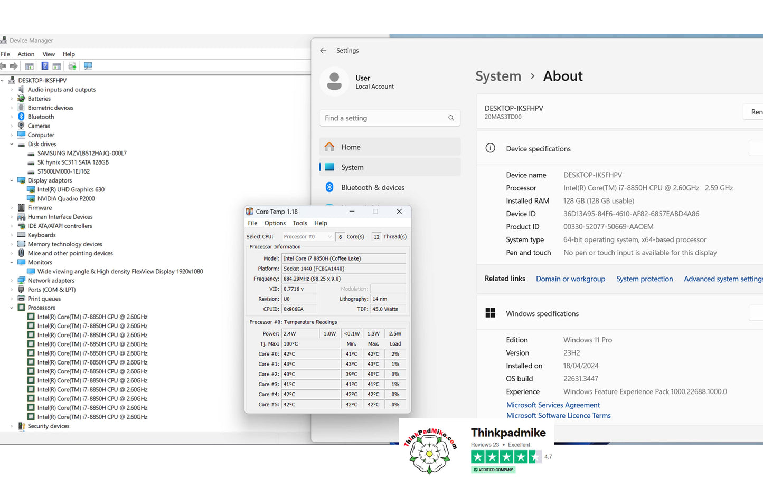This screenshot has width=763, height=479.
Task: Open the Microsoft Services Agreement link
Action: (553, 405)
